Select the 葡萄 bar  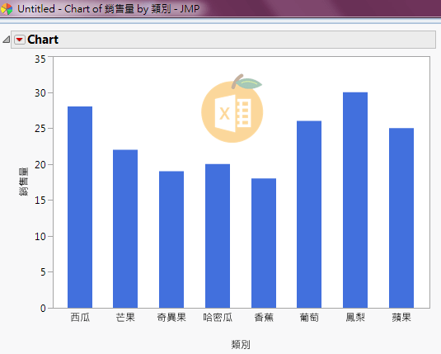(309, 215)
